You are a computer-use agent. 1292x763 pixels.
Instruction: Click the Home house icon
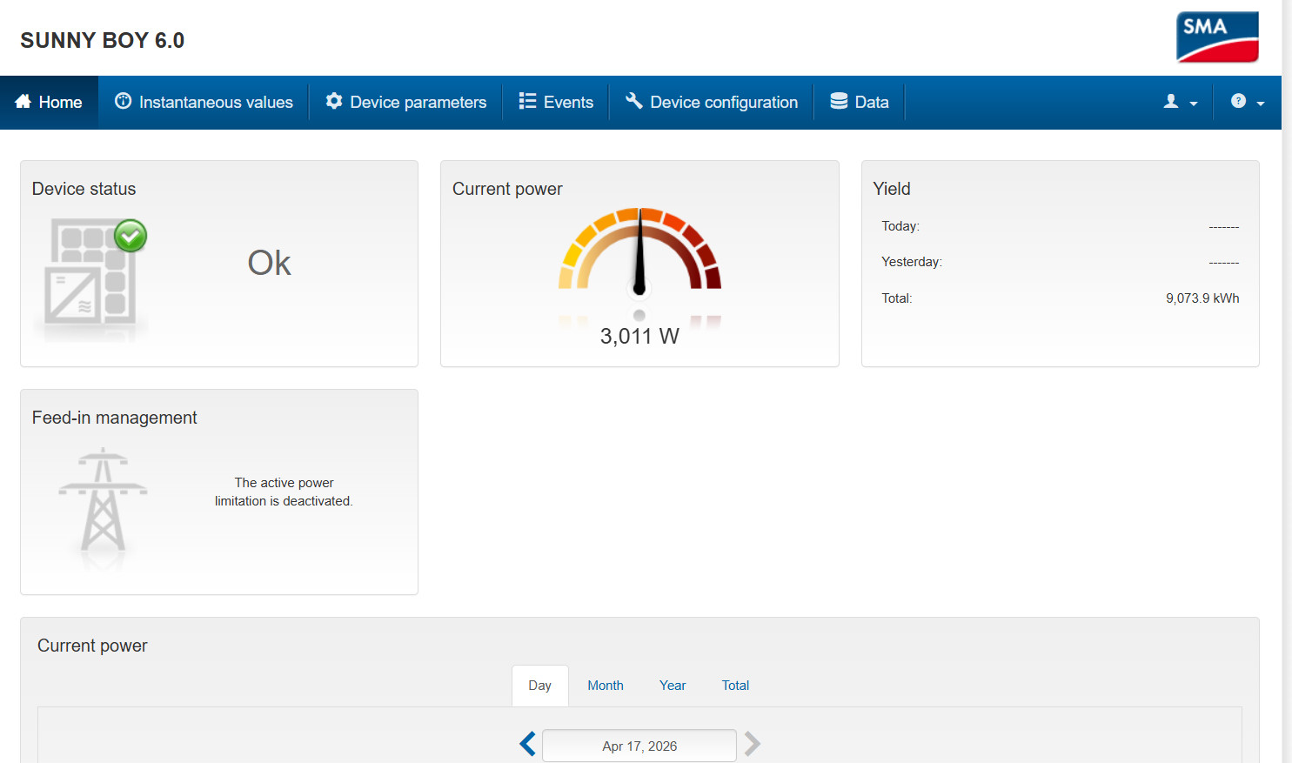click(23, 102)
